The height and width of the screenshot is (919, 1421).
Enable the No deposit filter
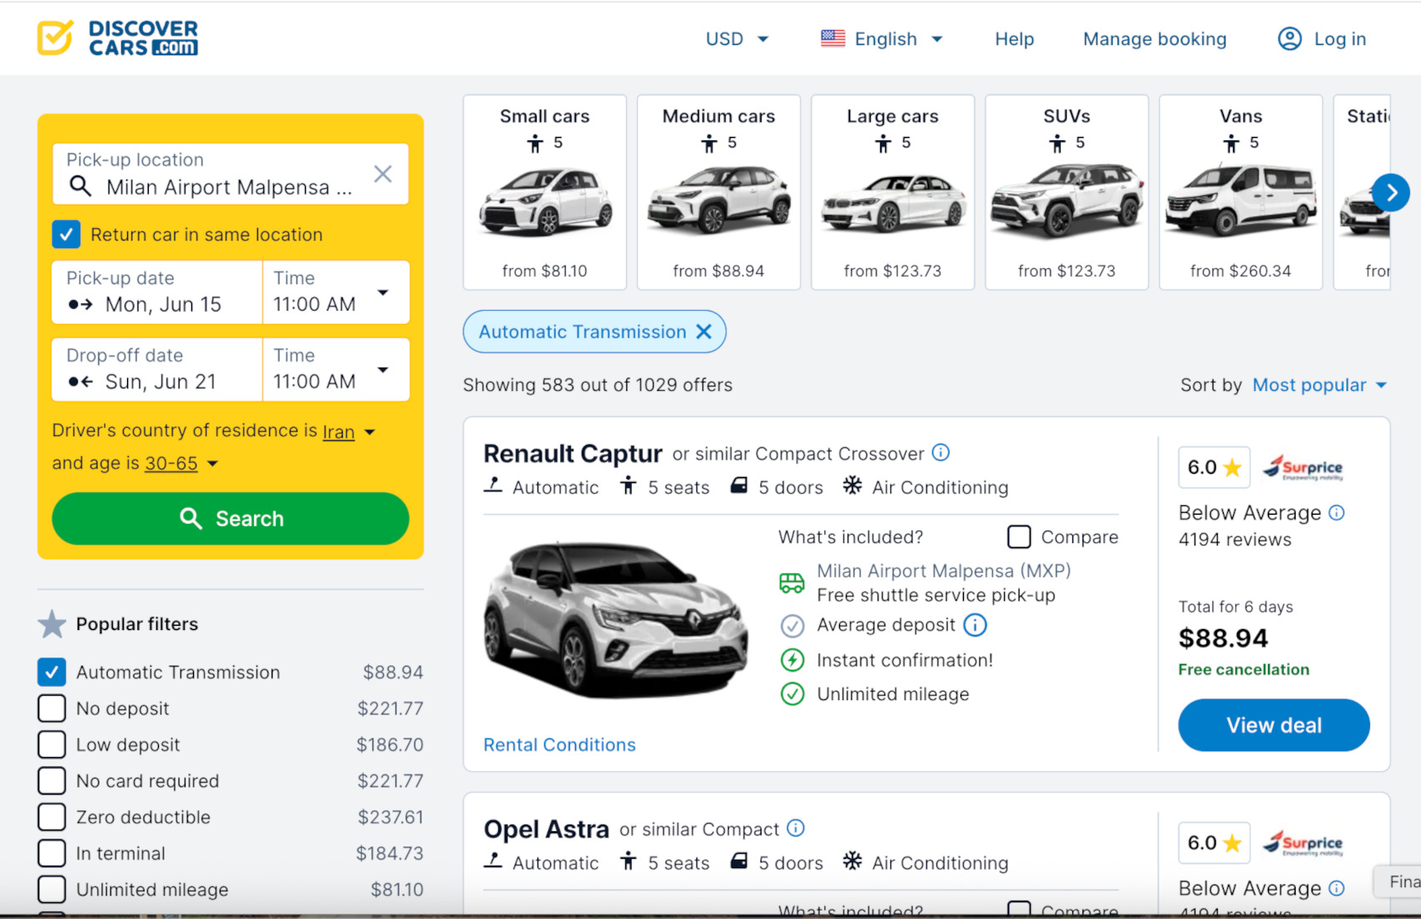tap(52, 708)
